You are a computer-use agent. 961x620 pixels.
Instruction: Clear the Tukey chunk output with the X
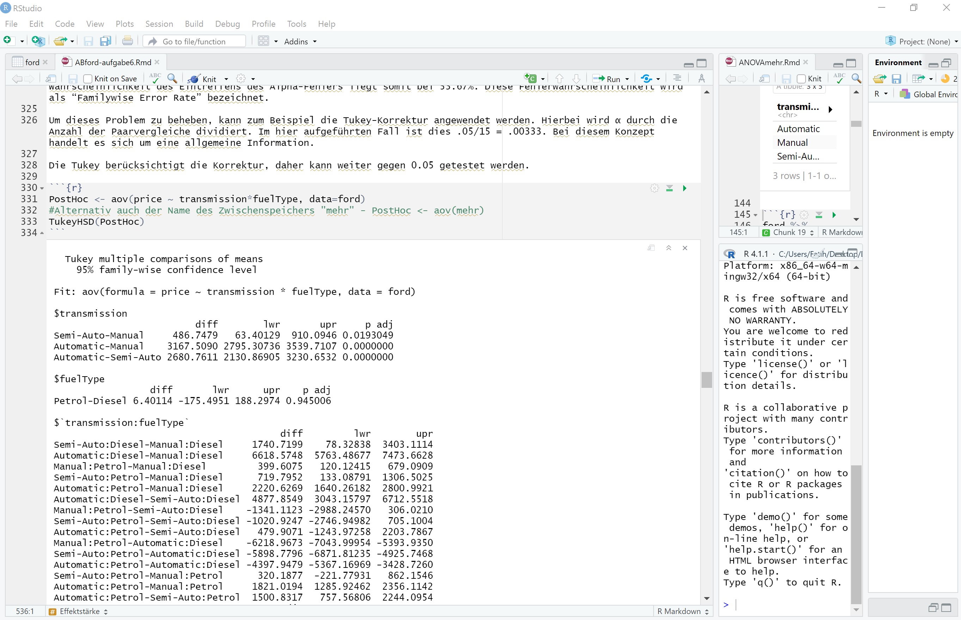685,248
